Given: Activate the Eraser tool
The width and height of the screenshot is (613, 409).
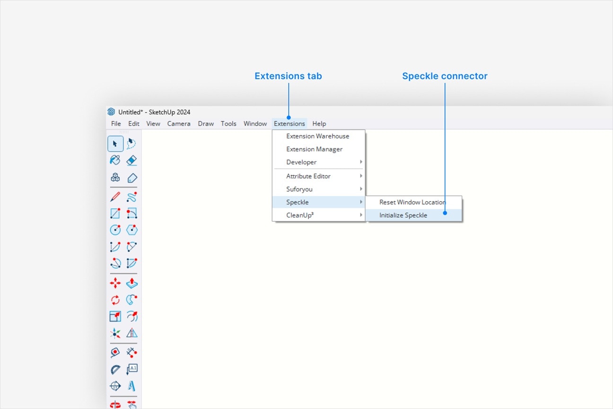Looking at the screenshot, I should pyautogui.click(x=132, y=160).
